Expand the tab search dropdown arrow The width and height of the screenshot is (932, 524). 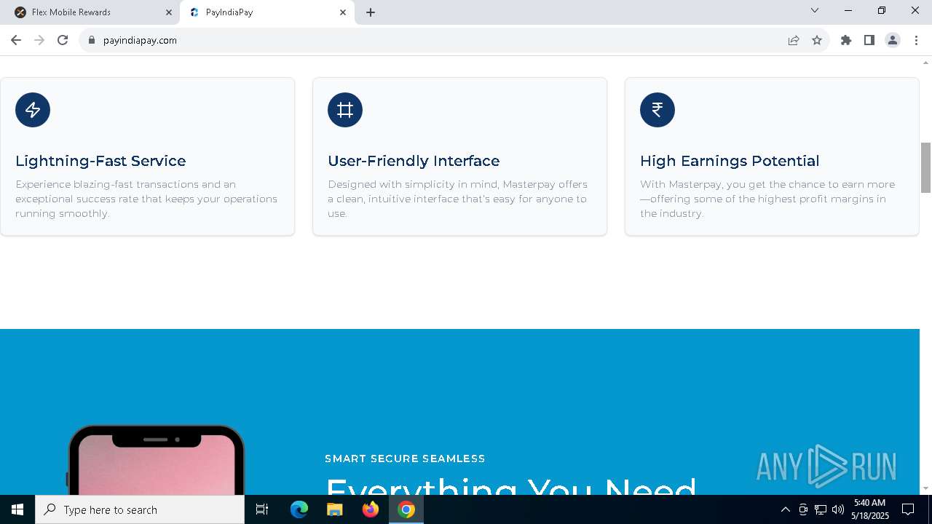[x=815, y=10]
